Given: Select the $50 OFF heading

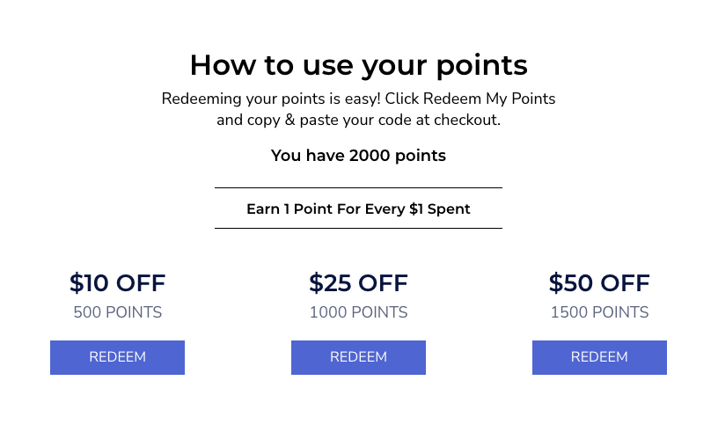Looking at the screenshot, I should (599, 283).
